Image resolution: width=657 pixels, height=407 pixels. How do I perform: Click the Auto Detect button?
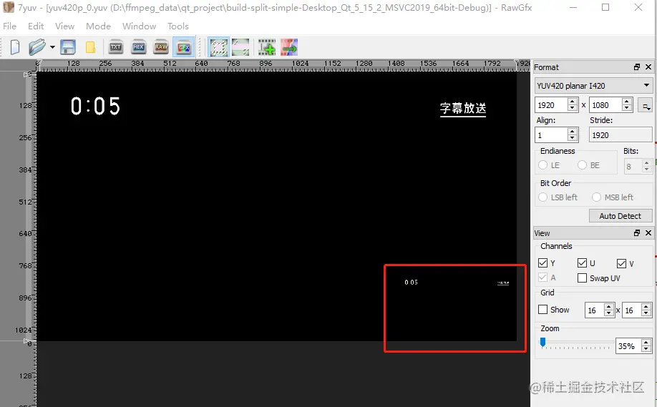click(620, 215)
